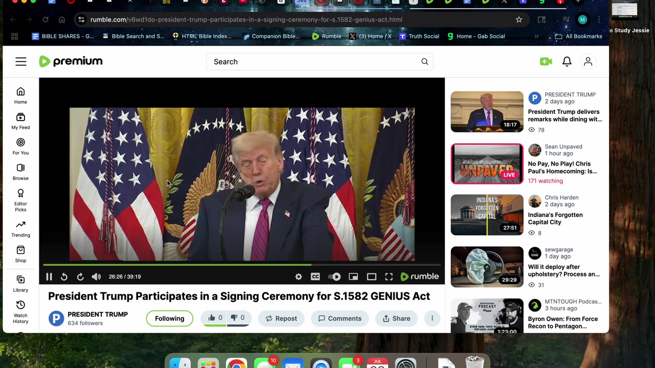Open Library in sidebar
Image resolution: width=655 pixels, height=368 pixels.
coord(20,284)
